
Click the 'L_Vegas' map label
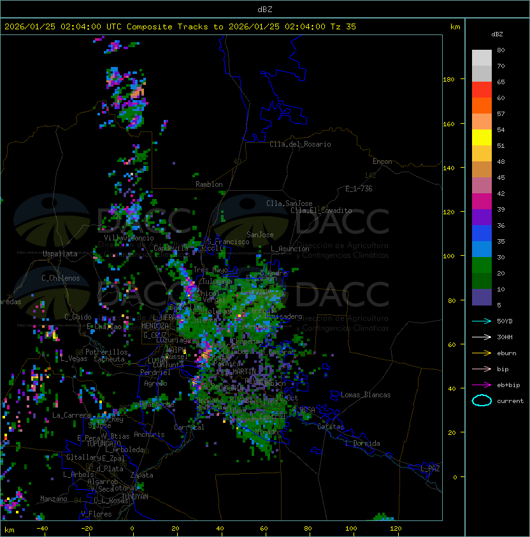click(74, 358)
